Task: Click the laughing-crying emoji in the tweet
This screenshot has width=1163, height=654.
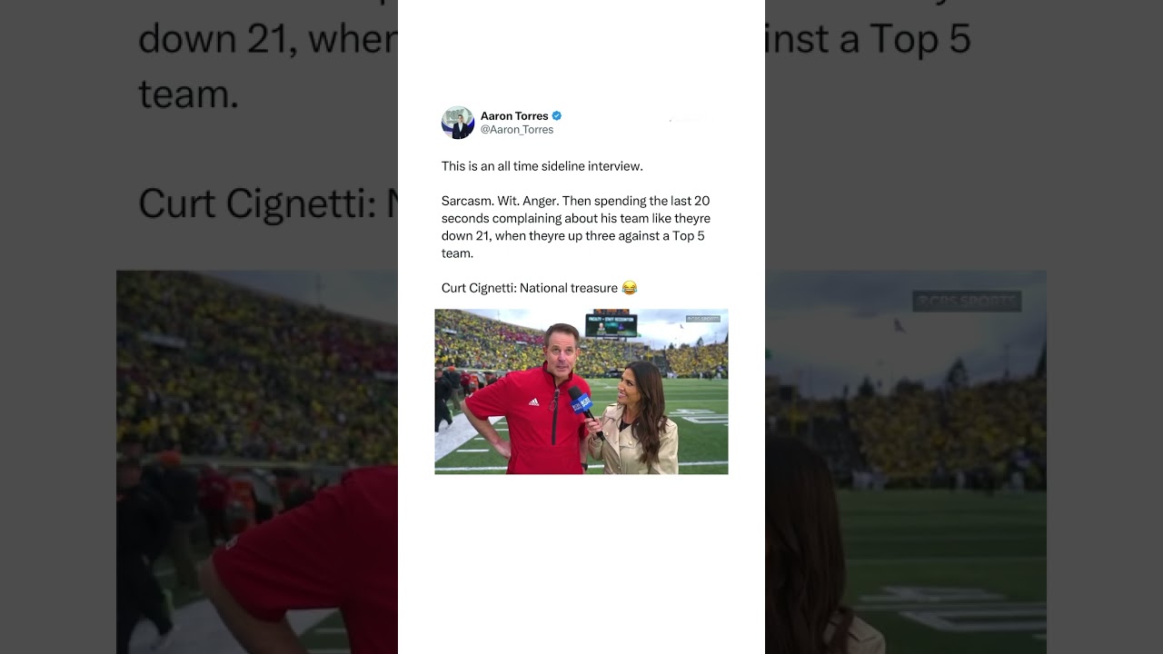Action: click(630, 288)
